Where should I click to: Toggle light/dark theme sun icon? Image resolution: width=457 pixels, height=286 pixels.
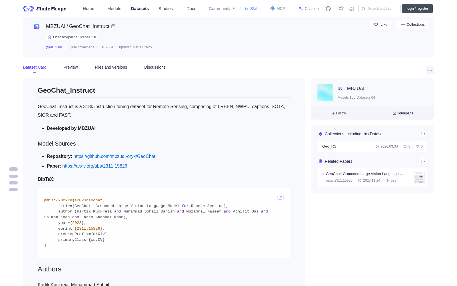[341, 9]
